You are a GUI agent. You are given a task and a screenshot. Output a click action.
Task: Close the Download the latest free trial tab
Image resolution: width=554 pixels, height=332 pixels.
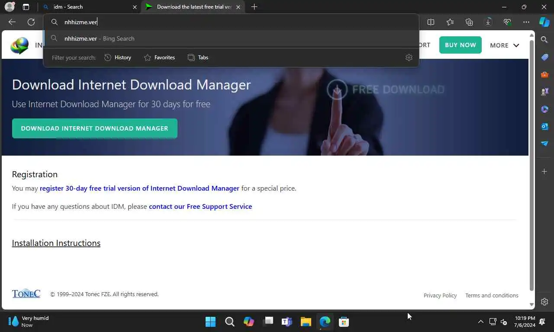[238, 7]
